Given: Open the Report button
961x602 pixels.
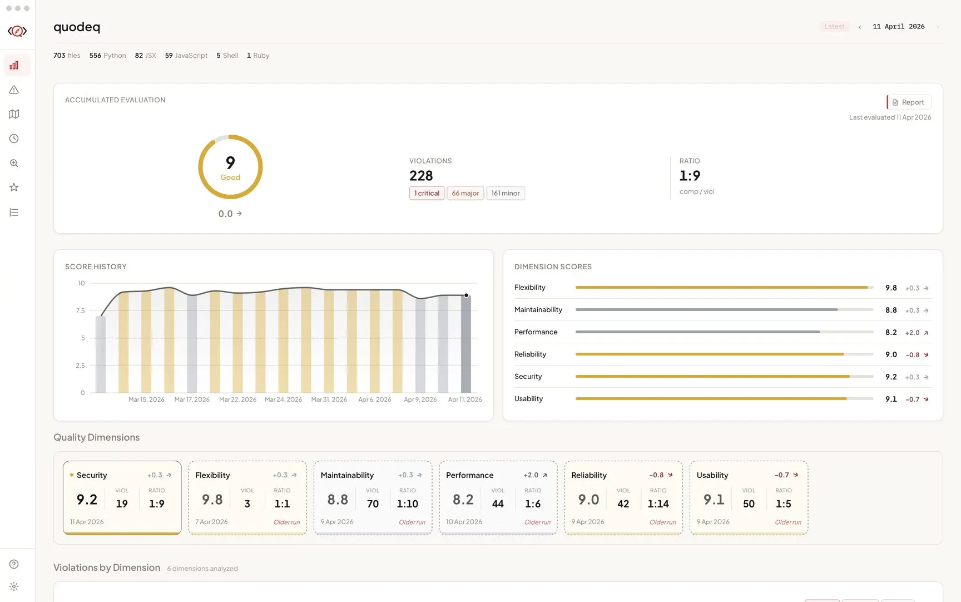Looking at the screenshot, I should (909, 102).
